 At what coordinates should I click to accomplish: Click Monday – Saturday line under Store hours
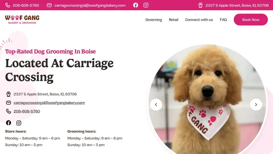pyautogui.click(x=32, y=138)
